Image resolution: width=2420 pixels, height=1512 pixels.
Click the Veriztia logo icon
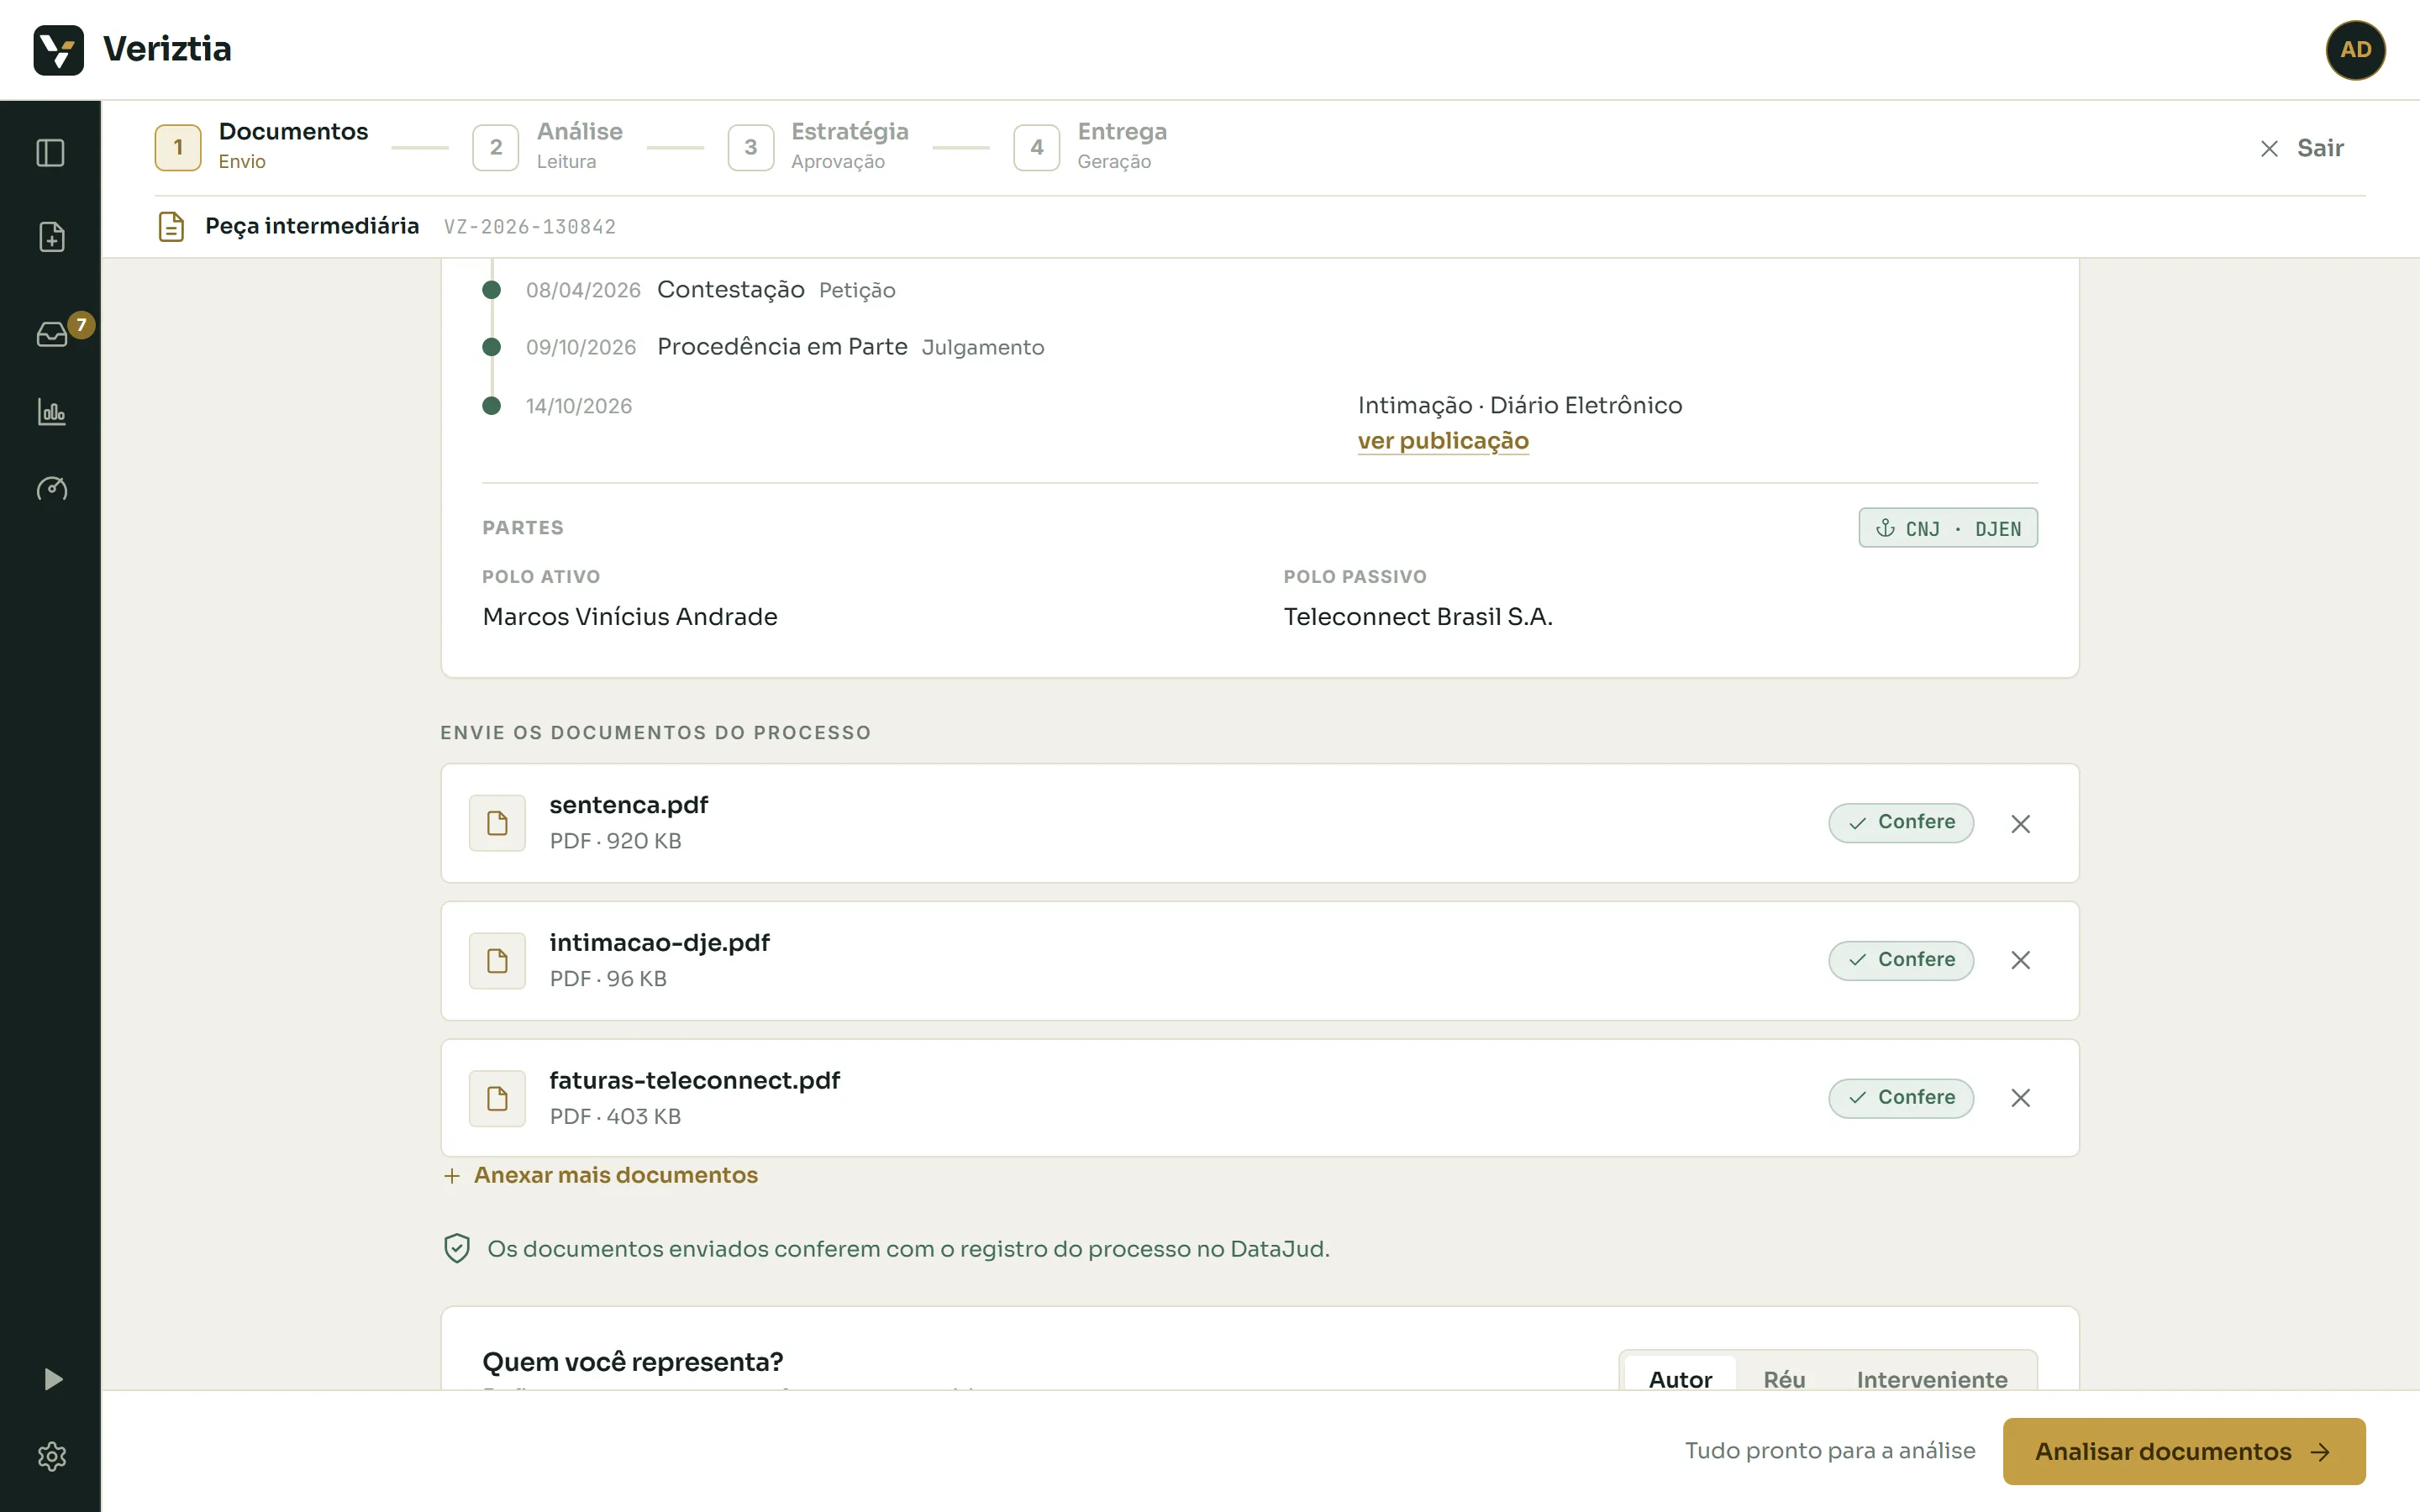pos(58,50)
